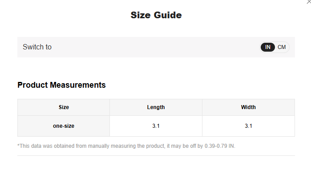Select the 3.1 value under Width
The width and height of the screenshot is (311, 191).
tap(248, 126)
